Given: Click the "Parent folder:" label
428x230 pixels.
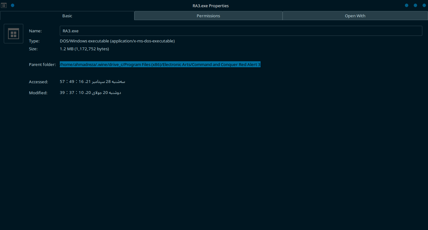Looking at the screenshot, I should [x=42, y=64].
